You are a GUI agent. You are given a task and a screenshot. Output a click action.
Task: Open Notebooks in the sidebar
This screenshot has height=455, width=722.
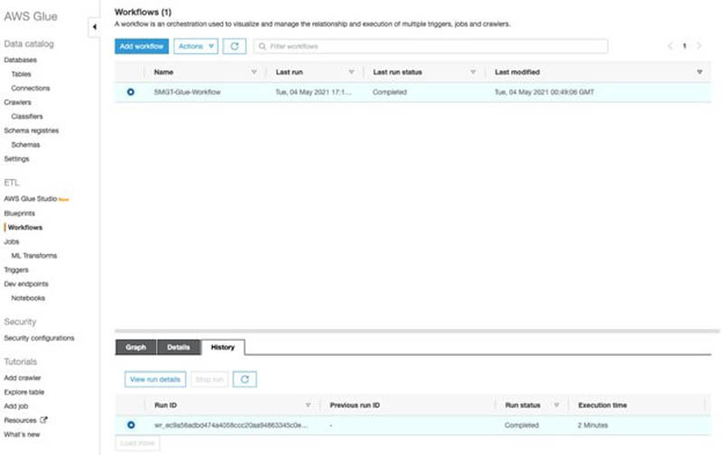click(x=28, y=298)
